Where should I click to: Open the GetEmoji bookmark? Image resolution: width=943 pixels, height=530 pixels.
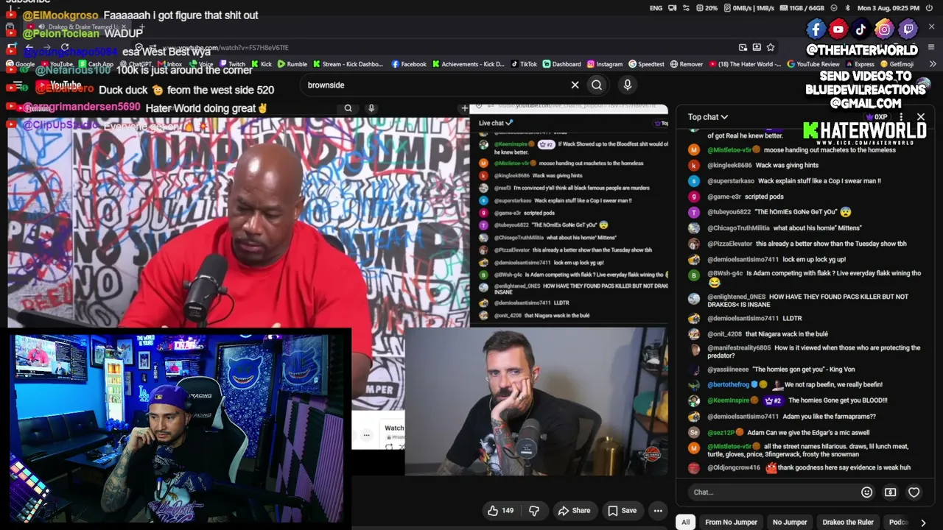897,64
